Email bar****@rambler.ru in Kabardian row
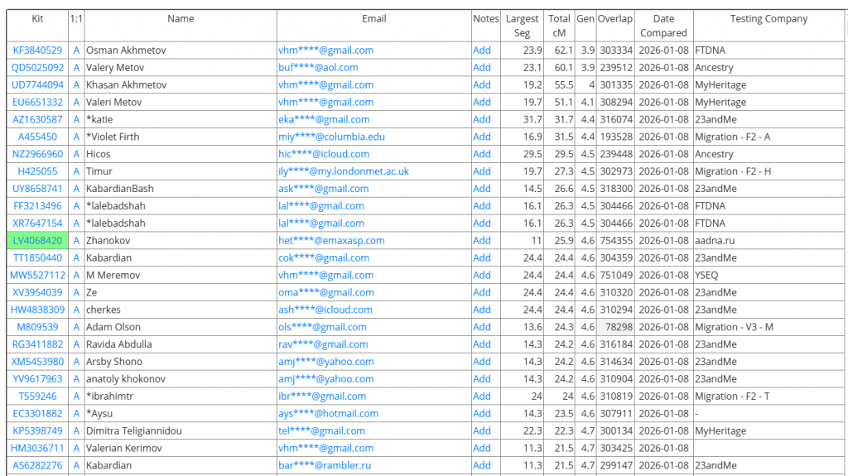 point(325,466)
